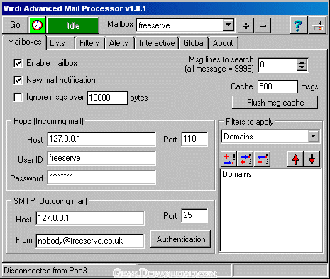Open the Filters tab
Image resolution: width=330 pixels, height=279 pixels.
click(x=89, y=43)
